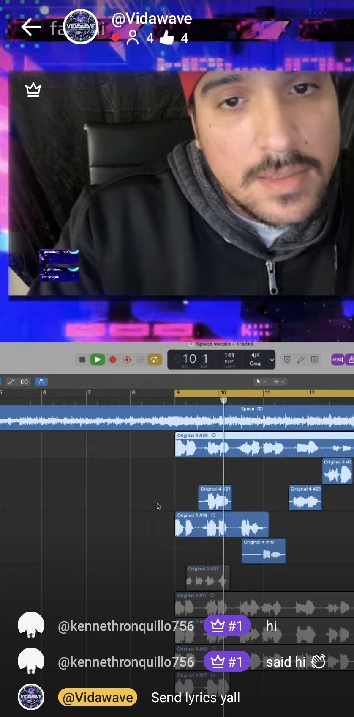Click the bar position display reading 10 1
Screen dimensions: 354x717
pos(195,359)
